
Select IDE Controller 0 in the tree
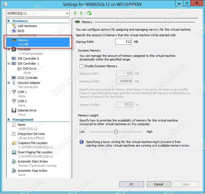click(x=28, y=59)
